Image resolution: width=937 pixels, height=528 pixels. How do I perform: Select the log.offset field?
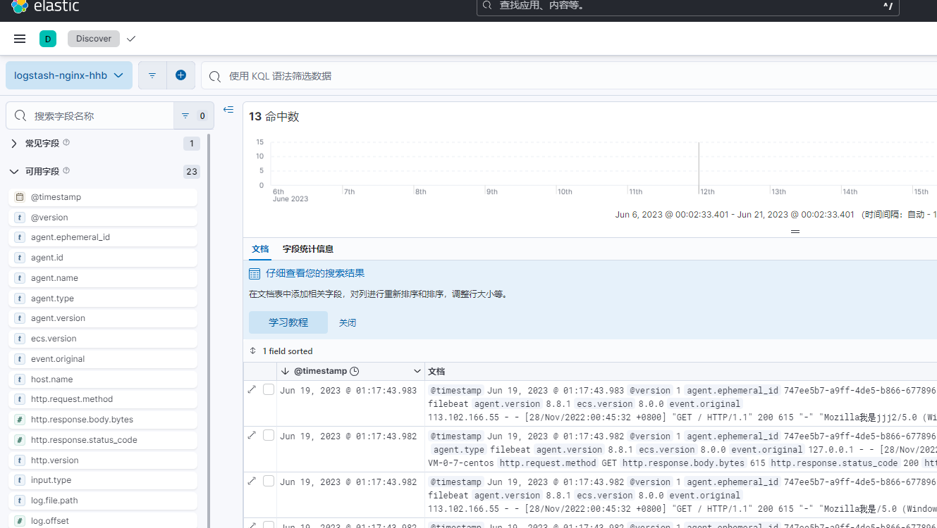(103, 521)
